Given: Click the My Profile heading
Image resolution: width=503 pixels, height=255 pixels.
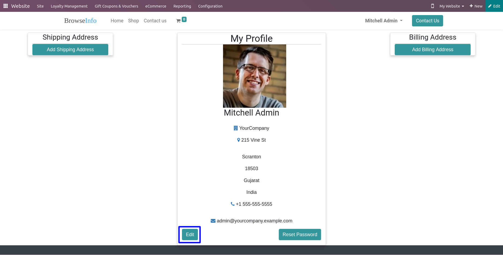Looking at the screenshot, I should coord(251,39).
